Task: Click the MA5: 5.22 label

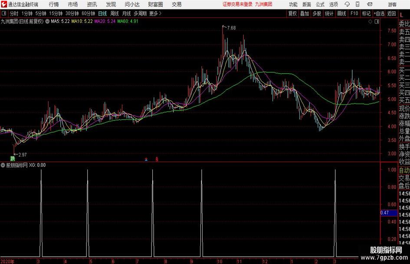Action: [x=60, y=21]
